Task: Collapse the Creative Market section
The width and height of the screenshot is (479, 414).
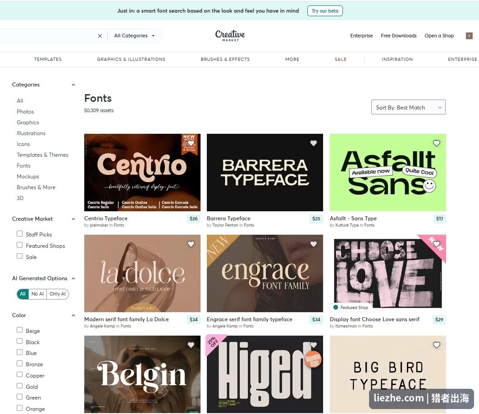Action: 73,219
